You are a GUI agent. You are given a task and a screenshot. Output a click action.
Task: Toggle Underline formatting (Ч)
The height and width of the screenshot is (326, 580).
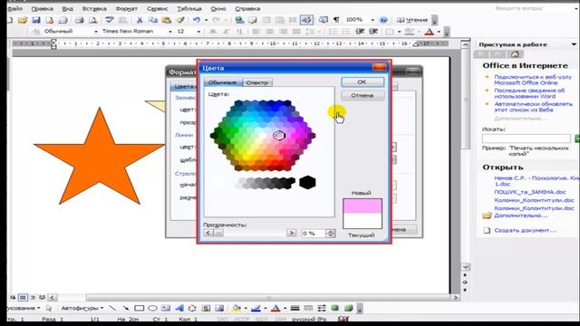[x=239, y=32]
